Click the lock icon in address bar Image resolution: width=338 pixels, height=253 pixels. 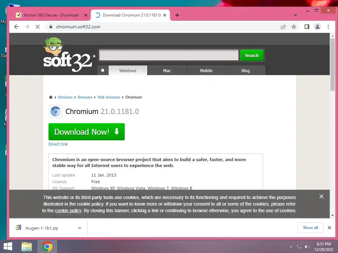pyautogui.click(x=51, y=27)
